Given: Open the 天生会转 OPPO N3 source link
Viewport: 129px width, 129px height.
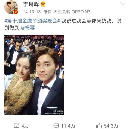Looking at the screenshot, I should 72,12.
